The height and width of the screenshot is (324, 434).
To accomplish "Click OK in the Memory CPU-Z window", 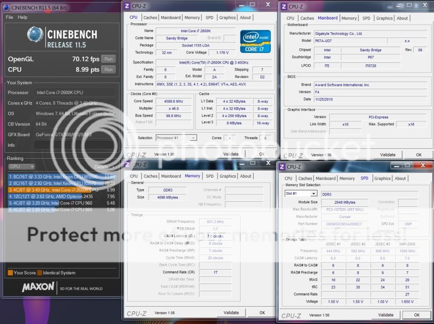I will [x=262, y=313].
